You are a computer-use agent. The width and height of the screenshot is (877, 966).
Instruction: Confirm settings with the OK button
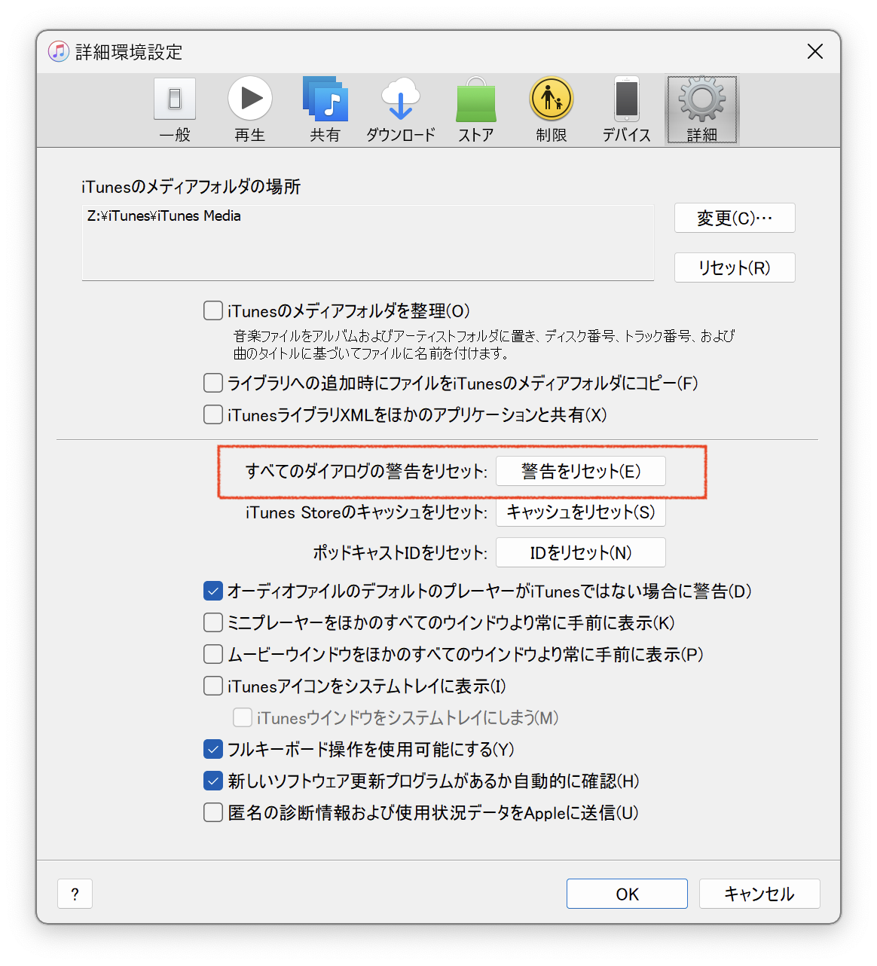tap(627, 894)
